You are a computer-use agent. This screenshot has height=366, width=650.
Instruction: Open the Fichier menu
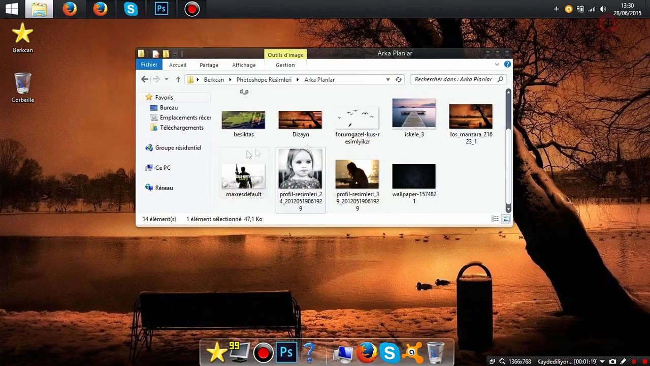tap(149, 65)
